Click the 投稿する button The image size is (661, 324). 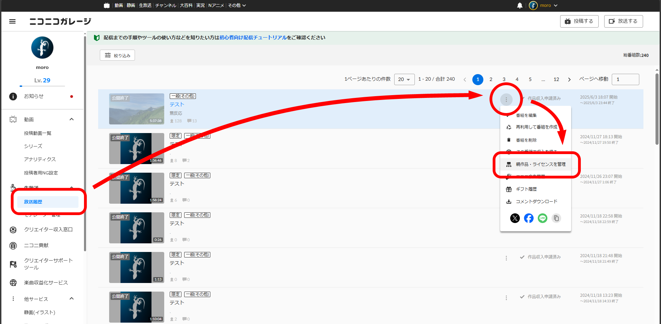tap(579, 21)
